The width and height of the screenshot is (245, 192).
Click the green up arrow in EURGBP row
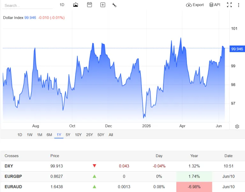tap(94, 176)
